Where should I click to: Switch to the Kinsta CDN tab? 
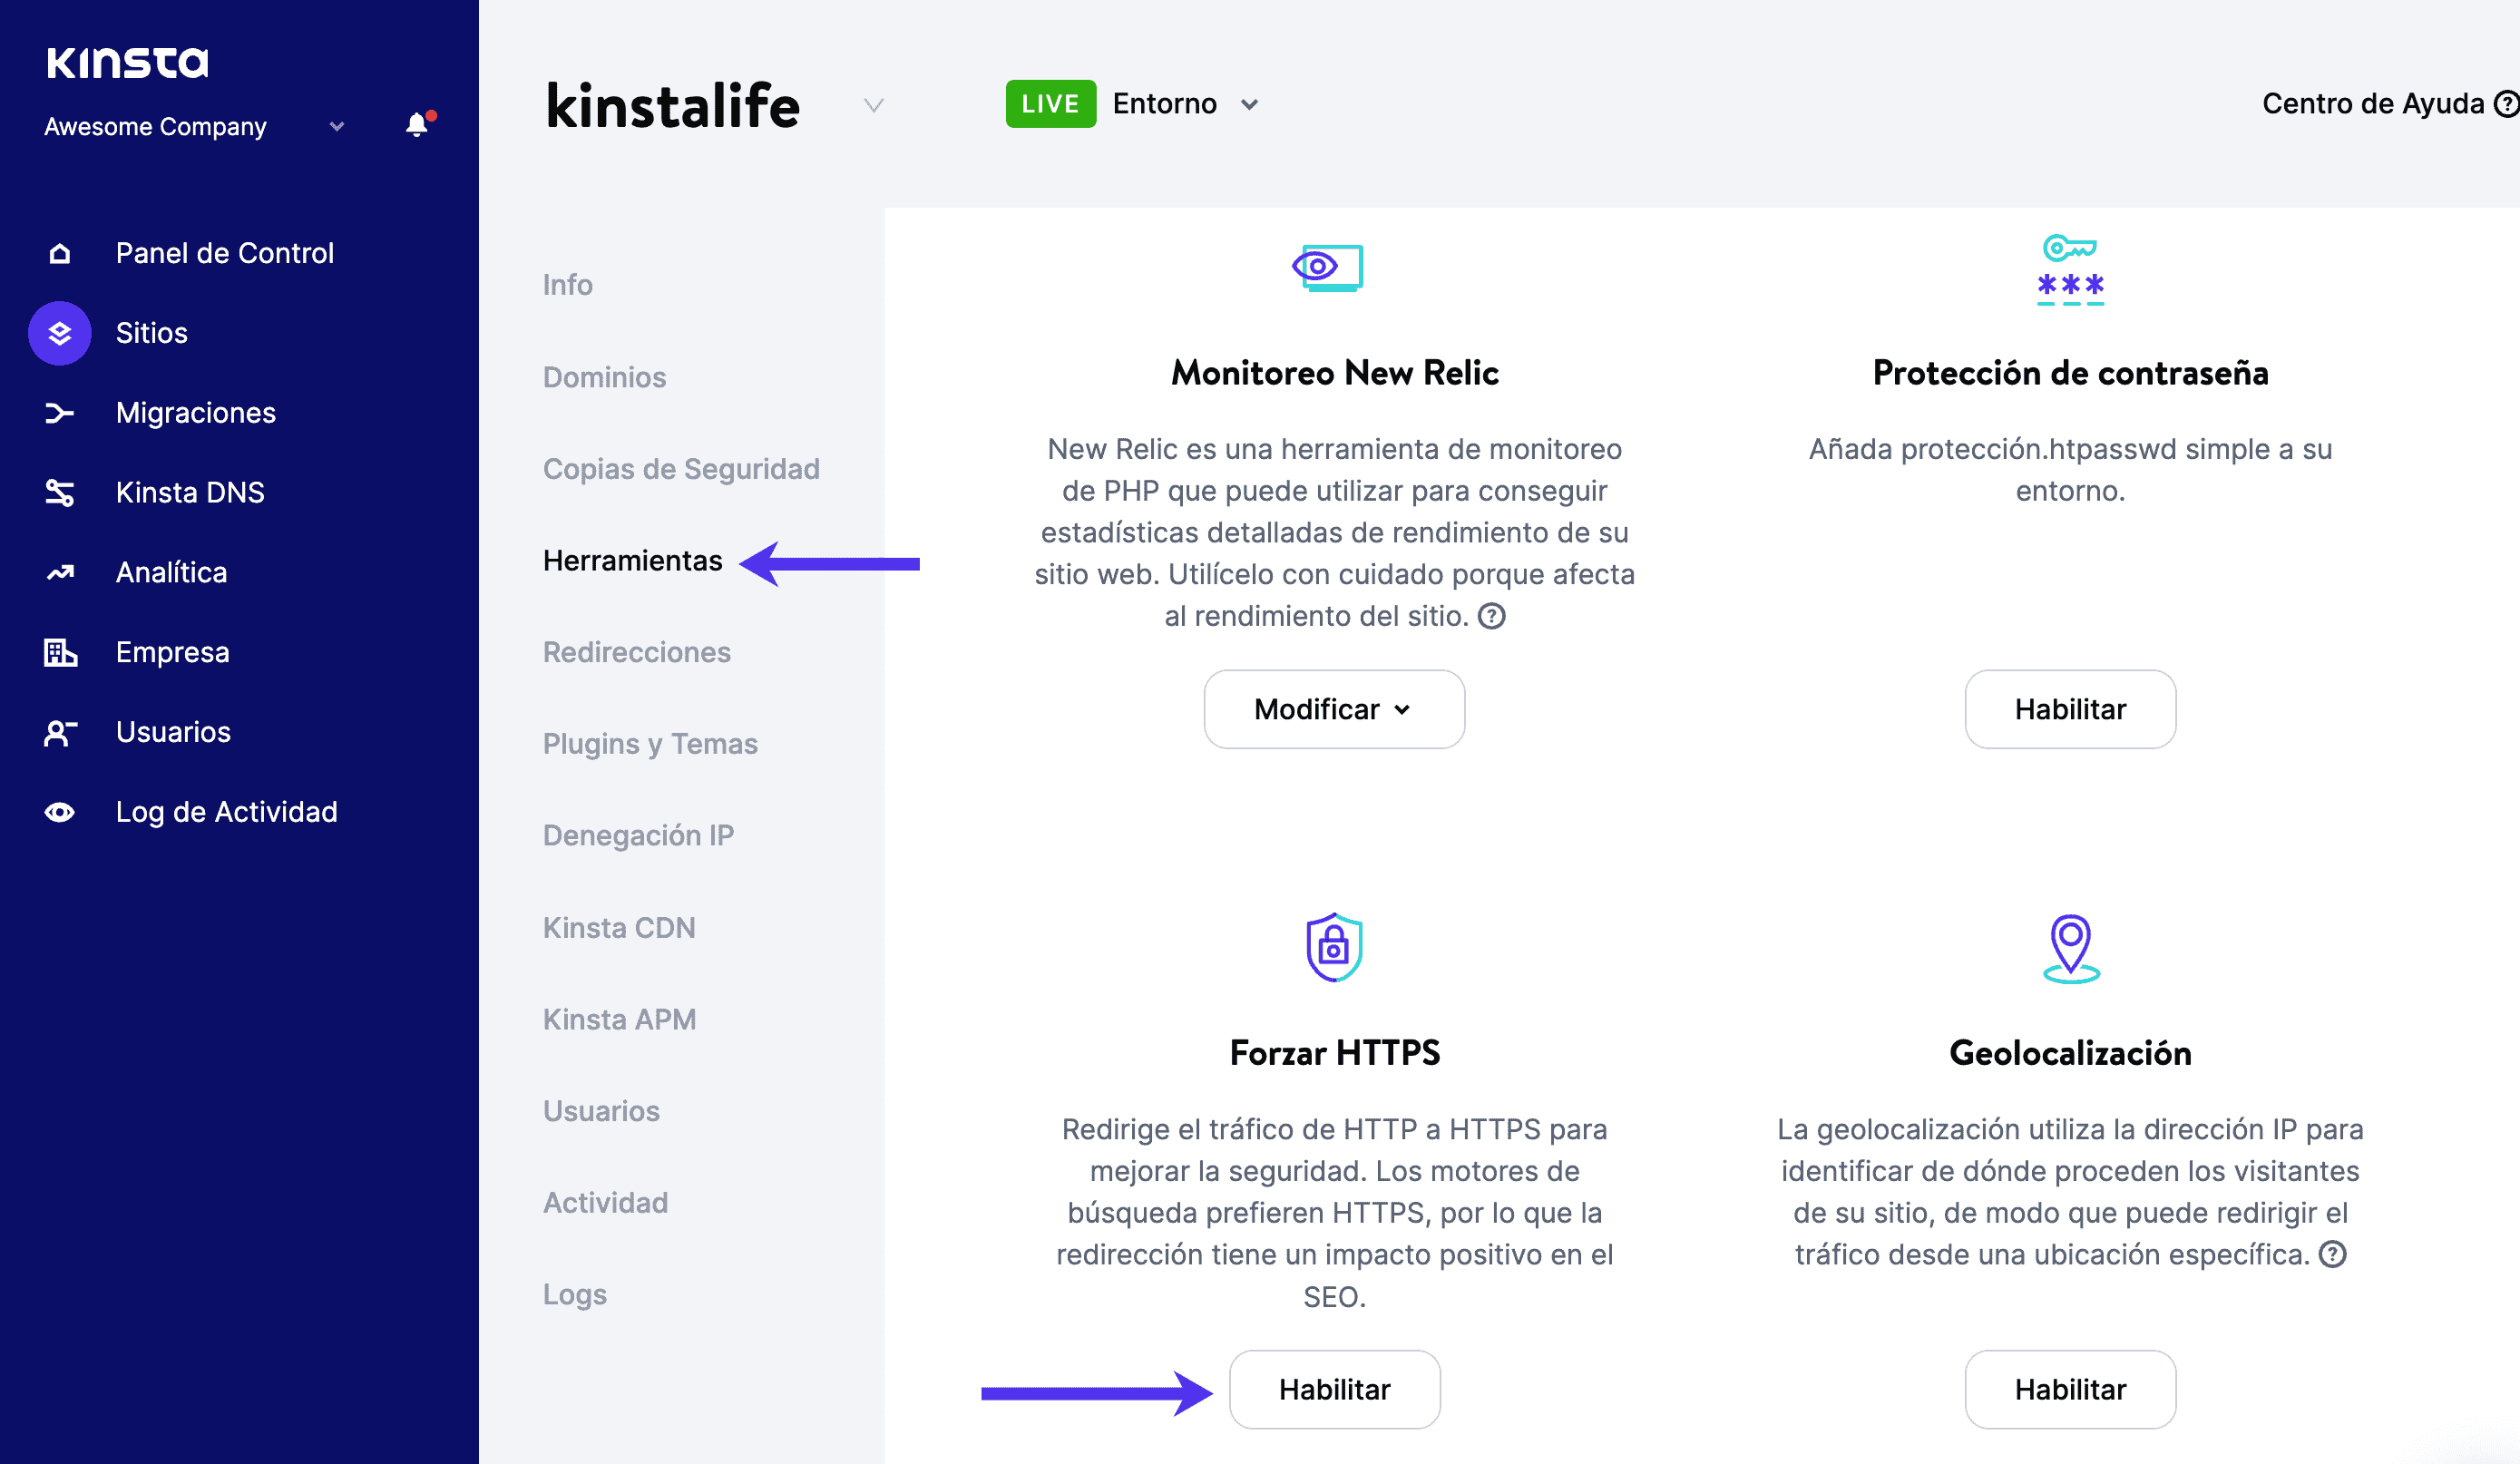click(618, 927)
